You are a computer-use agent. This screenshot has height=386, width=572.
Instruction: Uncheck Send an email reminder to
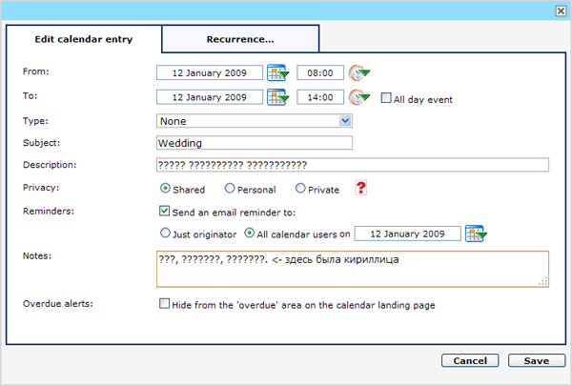pyautogui.click(x=164, y=211)
